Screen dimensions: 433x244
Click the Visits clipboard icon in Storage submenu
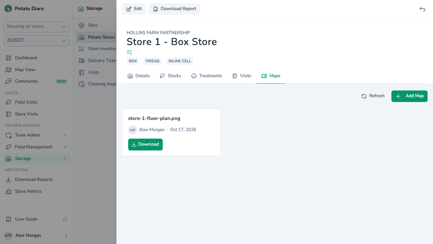tap(82, 73)
